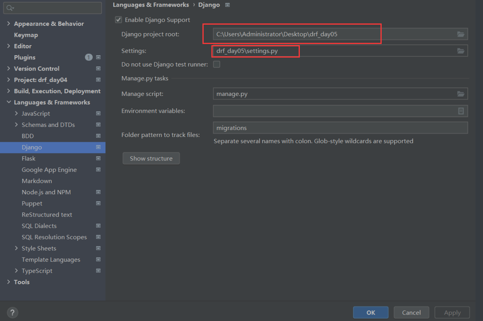The width and height of the screenshot is (483, 321).
Task: Confirm the dialog with OK
Action: tap(370, 312)
